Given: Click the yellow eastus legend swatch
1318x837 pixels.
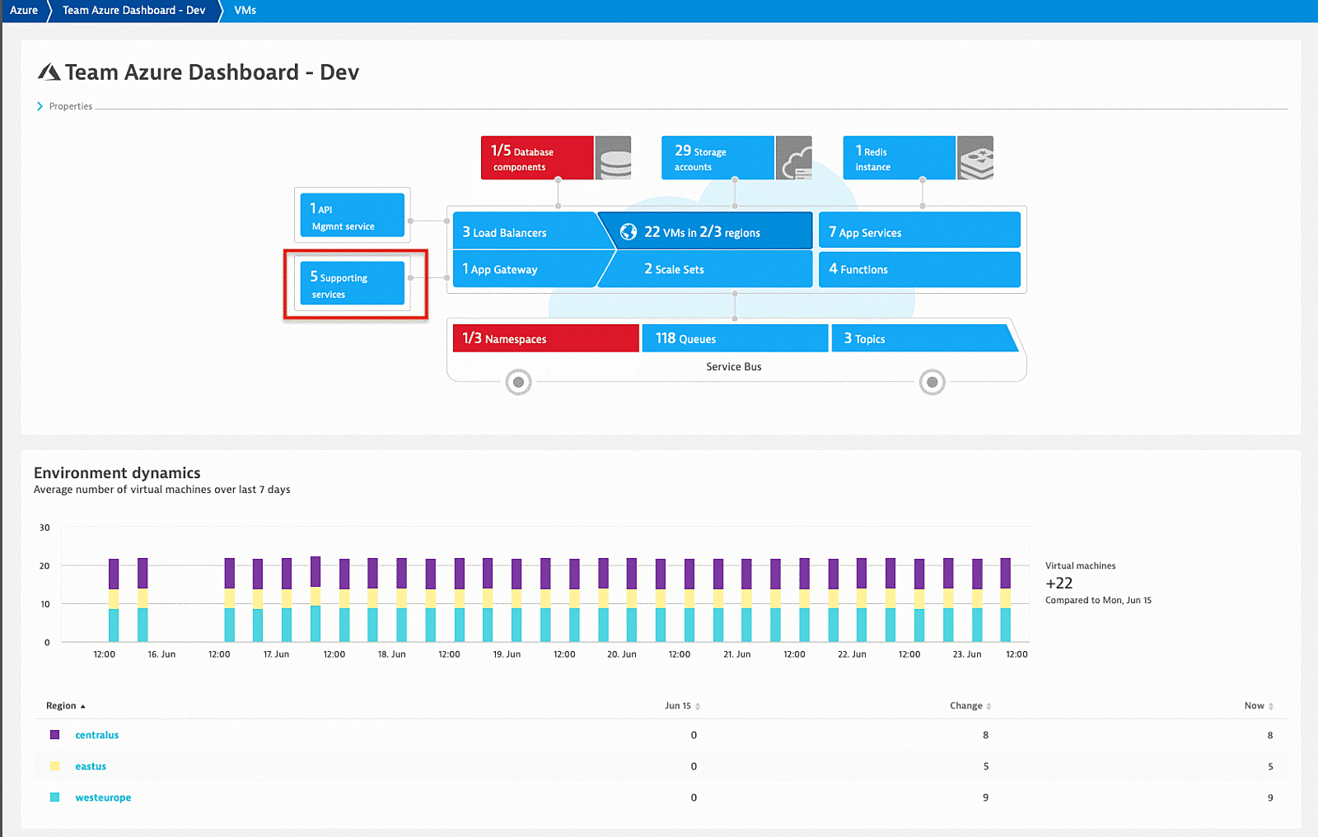Looking at the screenshot, I should 54,766.
